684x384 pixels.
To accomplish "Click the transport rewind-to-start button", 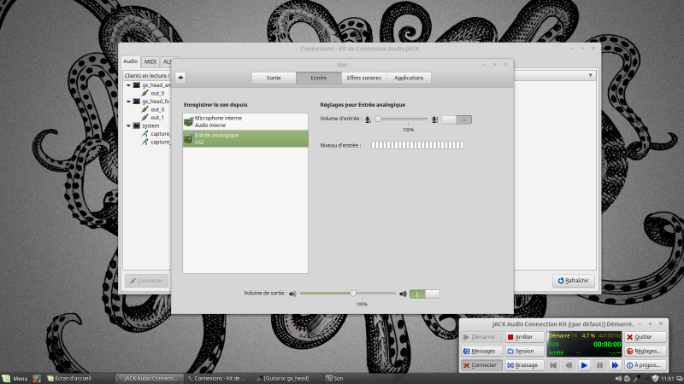I will click(553, 365).
